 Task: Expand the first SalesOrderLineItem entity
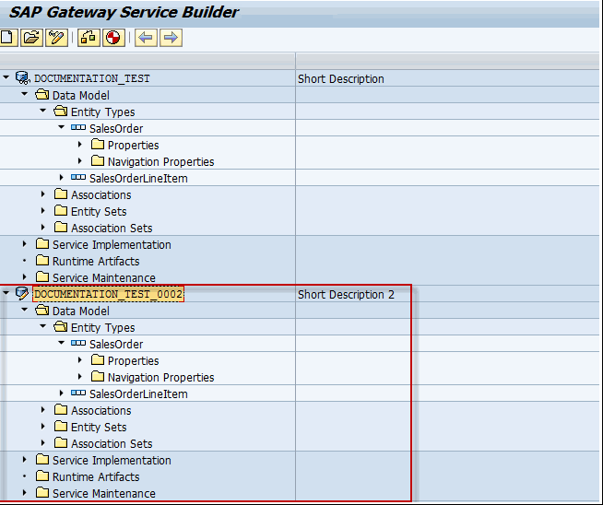click(62, 178)
